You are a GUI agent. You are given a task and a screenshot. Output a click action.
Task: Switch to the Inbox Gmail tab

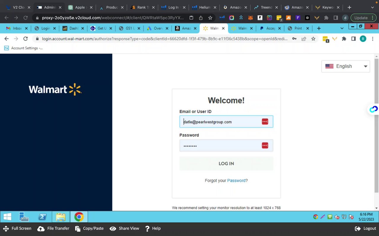point(17,28)
